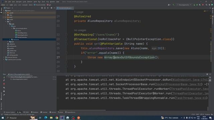Click the Build project hammer icon
The image size is (214, 120).
coord(174,5)
